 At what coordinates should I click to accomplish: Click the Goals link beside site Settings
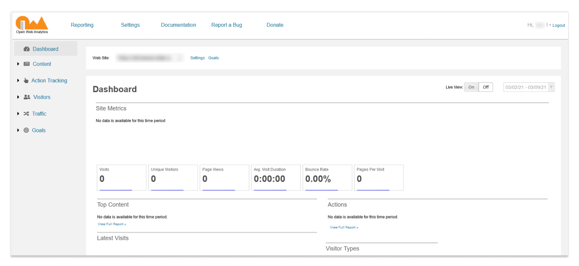click(x=214, y=58)
